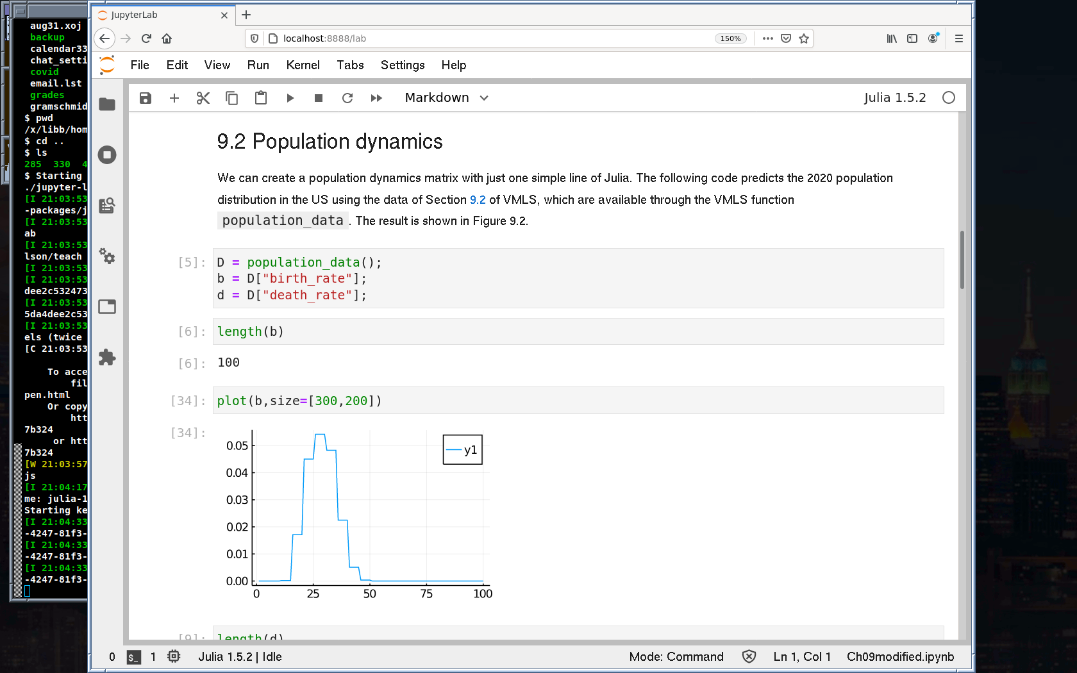Toggle the Firefox sidebar view
The image size is (1077, 673).
[912, 38]
